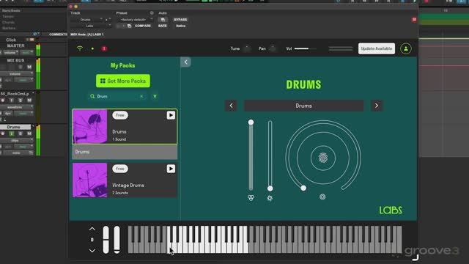Open the user account profile icon
Viewport: 469px width, 264px height.
pyautogui.click(x=406, y=48)
